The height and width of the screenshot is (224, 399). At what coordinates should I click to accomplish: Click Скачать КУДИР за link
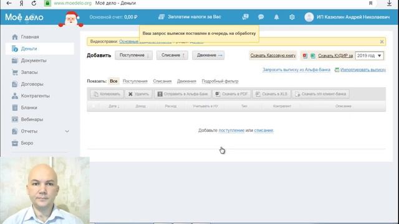click(x=335, y=55)
